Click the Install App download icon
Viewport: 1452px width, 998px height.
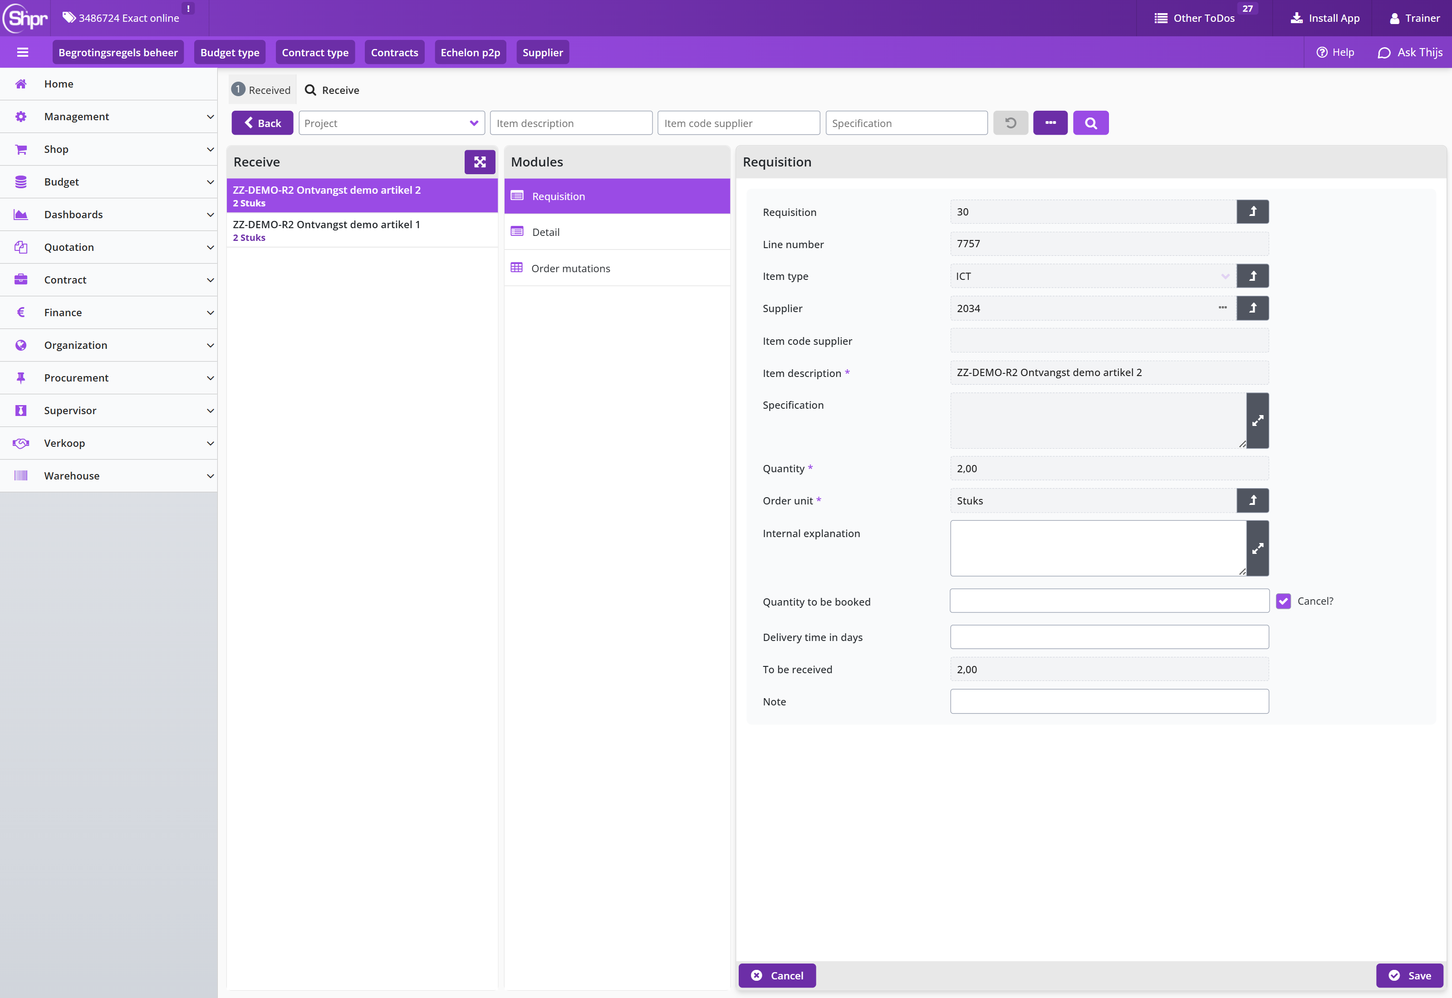[x=1296, y=18]
